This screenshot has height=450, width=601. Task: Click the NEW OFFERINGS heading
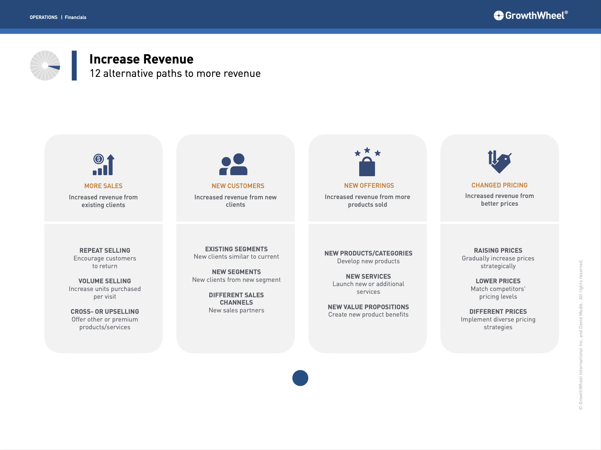point(368,185)
